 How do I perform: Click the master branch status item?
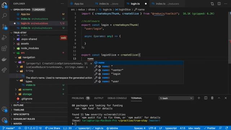(9, 128)
